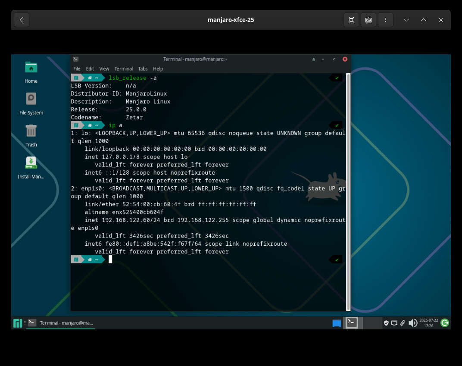Check for updates via the green Pamac tray icon

pos(444,322)
